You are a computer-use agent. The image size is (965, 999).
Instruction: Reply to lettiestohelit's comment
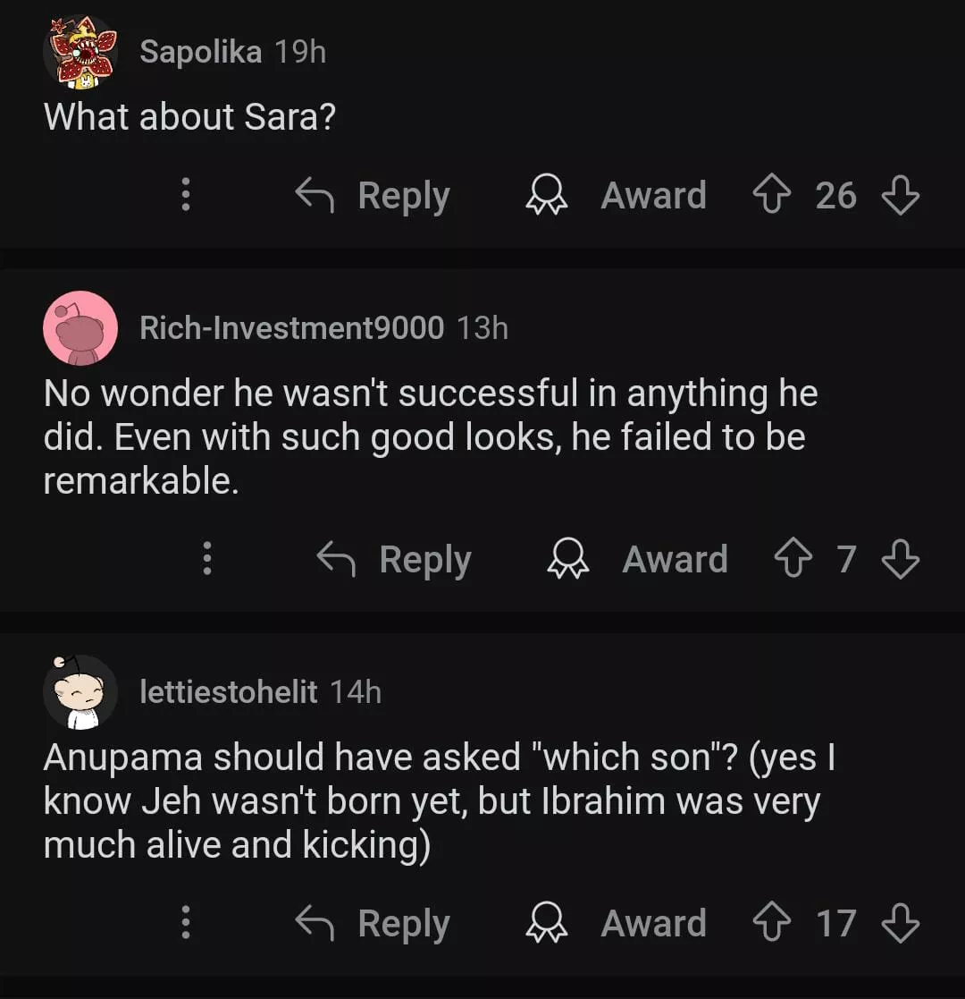point(373,923)
